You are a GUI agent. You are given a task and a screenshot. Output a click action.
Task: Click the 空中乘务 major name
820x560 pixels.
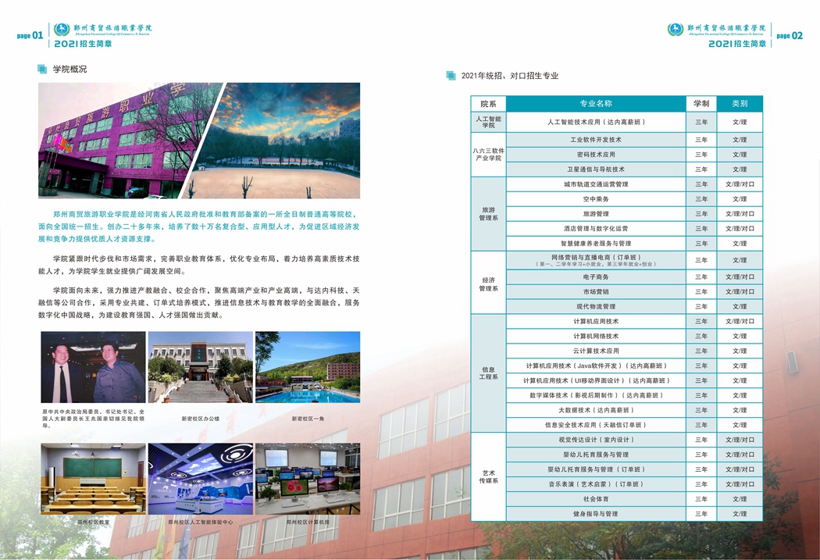click(x=596, y=199)
